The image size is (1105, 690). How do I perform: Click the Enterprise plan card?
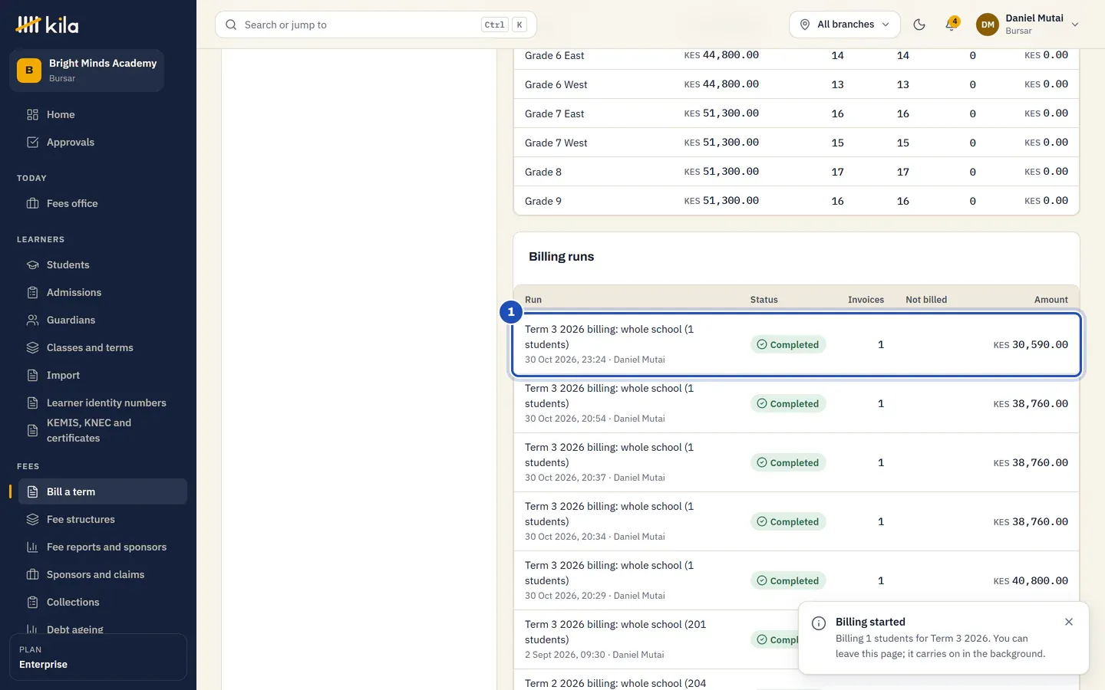[98, 657]
